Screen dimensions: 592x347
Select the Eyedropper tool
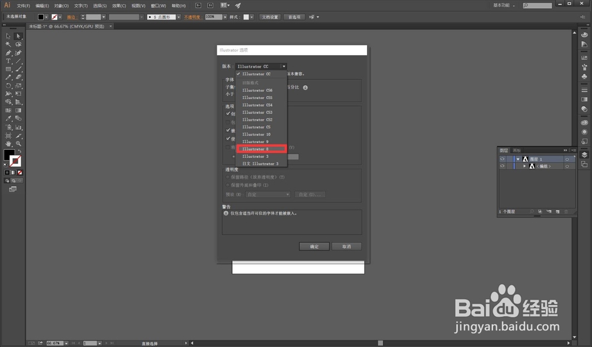click(8, 118)
